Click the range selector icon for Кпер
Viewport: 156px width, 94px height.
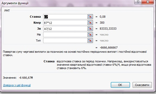coord(90,23)
